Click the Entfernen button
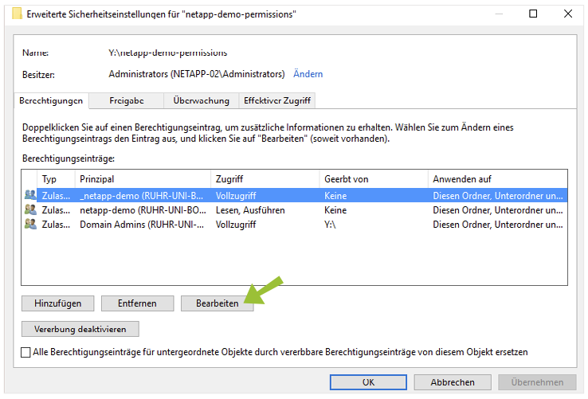This screenshot has height=399, width=588. [137, 303]
